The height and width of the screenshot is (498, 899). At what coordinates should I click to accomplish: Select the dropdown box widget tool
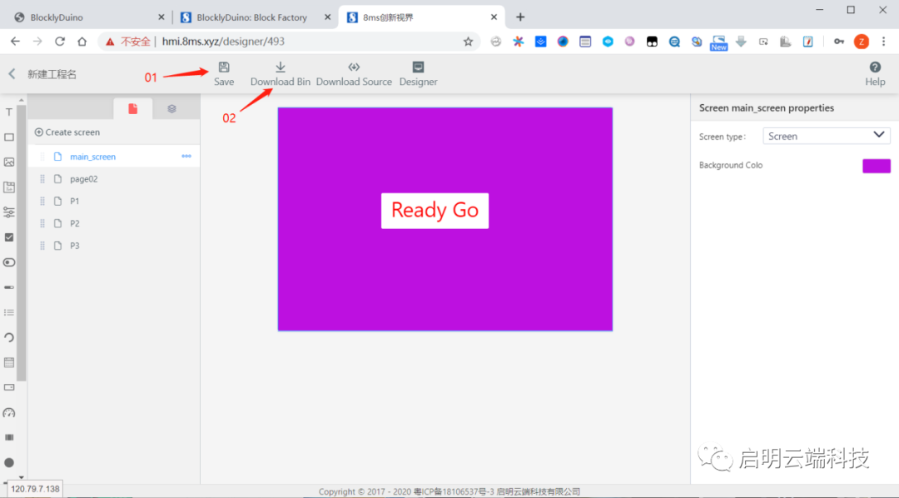coord(9,387)
